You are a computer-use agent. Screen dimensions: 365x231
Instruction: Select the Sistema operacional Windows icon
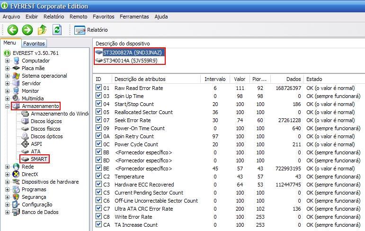pyautogui.click(x=16, y=76)
